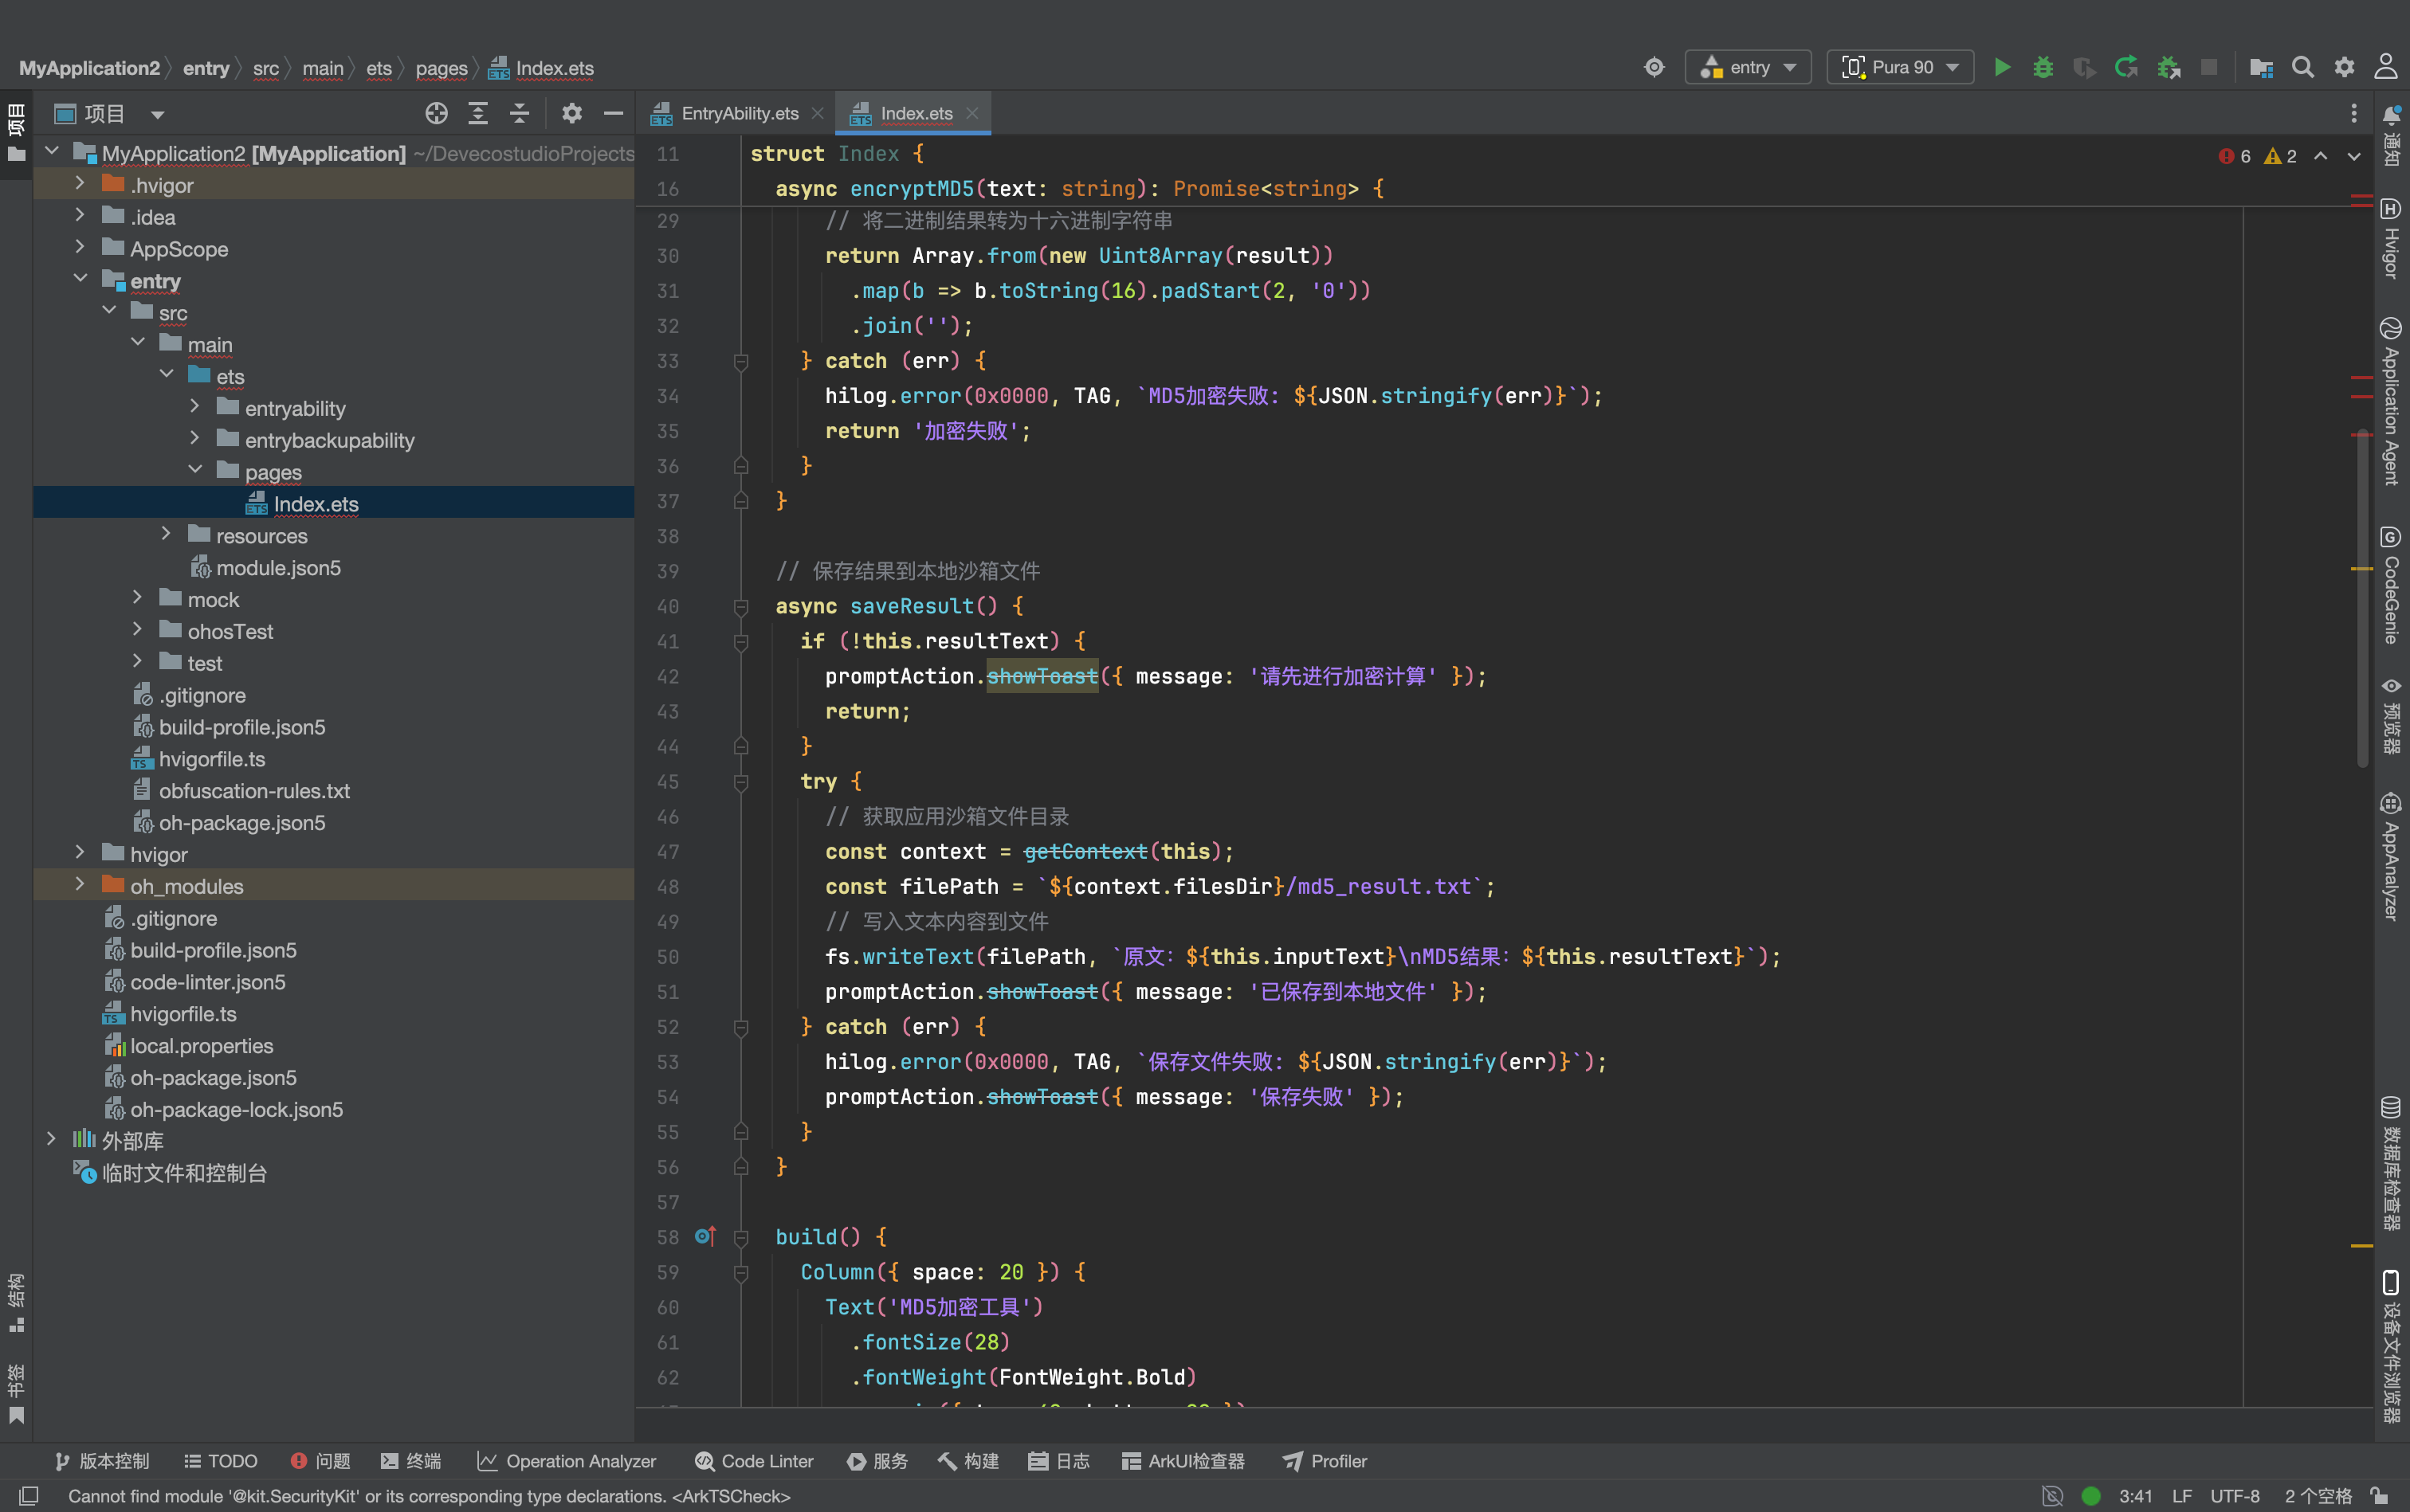Open the Profiler tool window tab
Viewport: 2410px width, 1512px height.
[x=1325, y=1461]
